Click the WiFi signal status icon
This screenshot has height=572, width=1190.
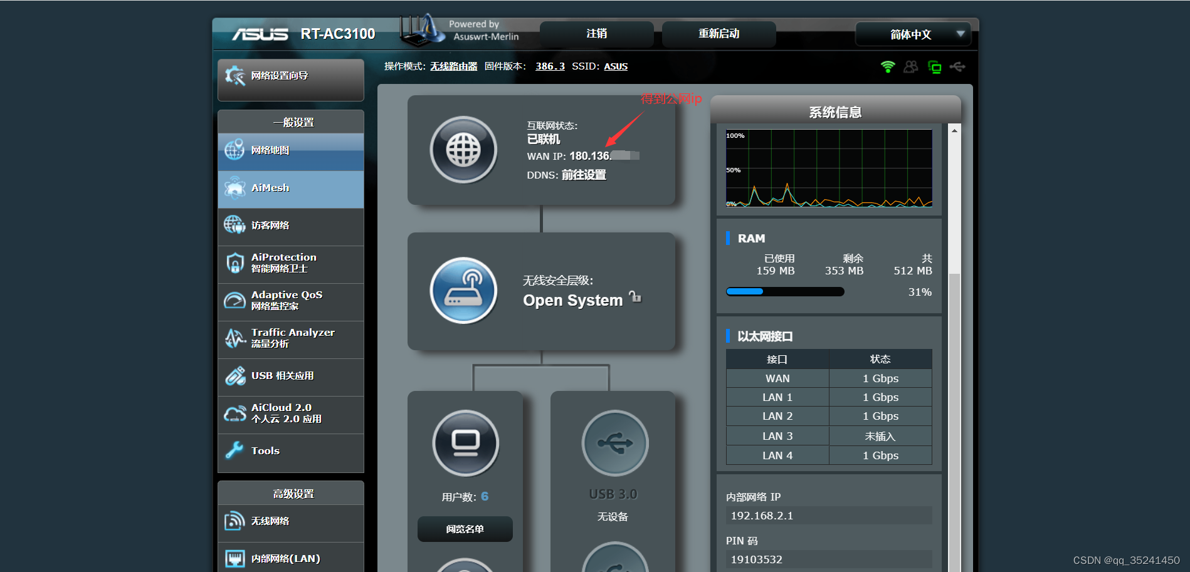coord(888,66)
